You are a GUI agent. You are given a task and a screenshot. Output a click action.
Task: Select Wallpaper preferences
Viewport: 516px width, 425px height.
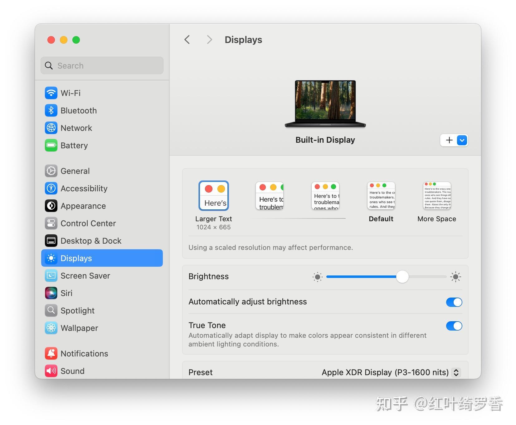click(79, 328)
